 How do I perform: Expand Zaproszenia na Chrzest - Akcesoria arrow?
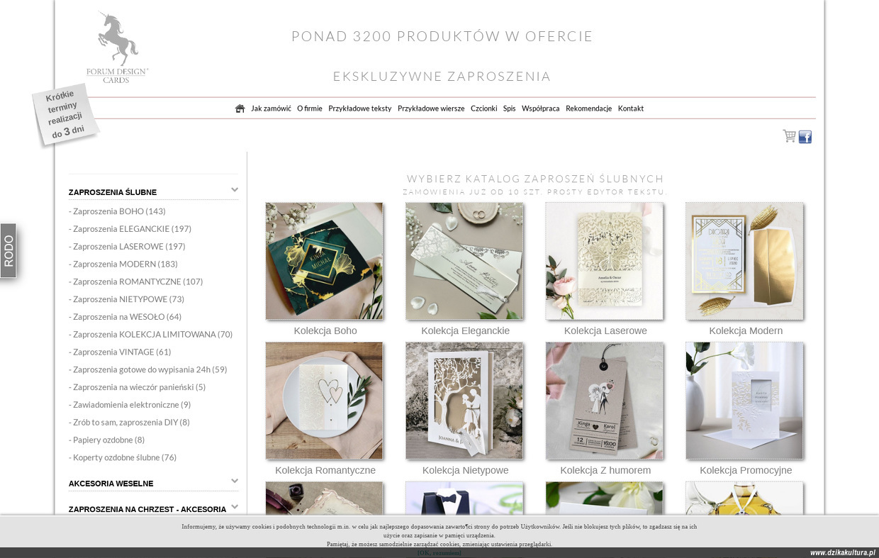[235, 507]
